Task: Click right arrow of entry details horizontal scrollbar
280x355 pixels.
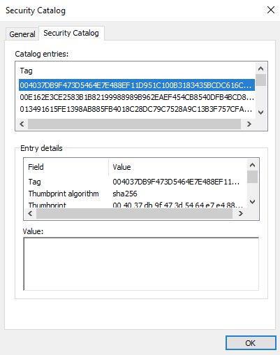Action: tap(241, 213)
